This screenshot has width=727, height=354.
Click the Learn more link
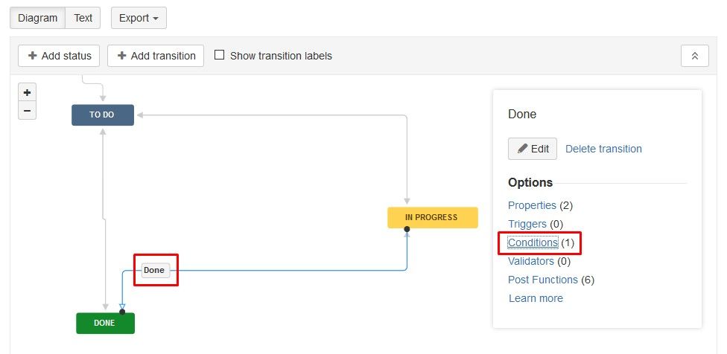536,298
